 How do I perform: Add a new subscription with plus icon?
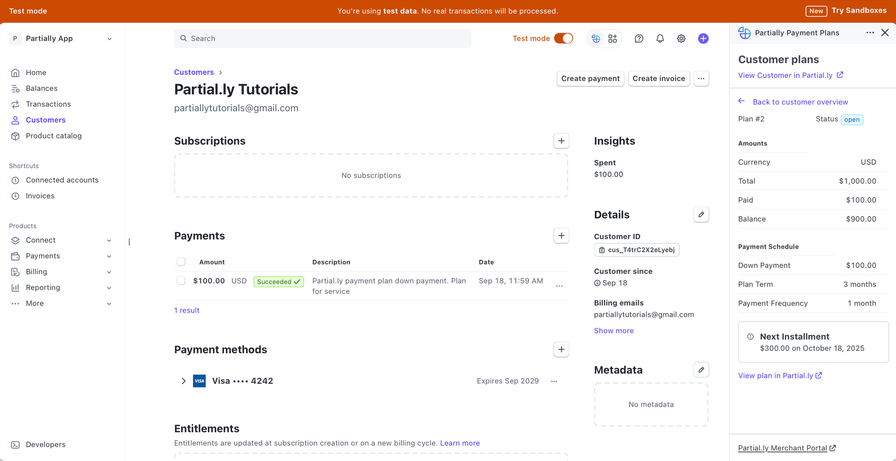pos(561,141)
